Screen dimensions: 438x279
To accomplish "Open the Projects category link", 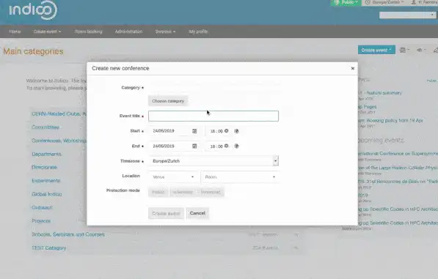I will [41, 220].
